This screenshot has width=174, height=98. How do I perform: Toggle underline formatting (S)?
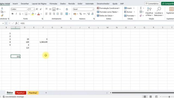tap(20, 14)
